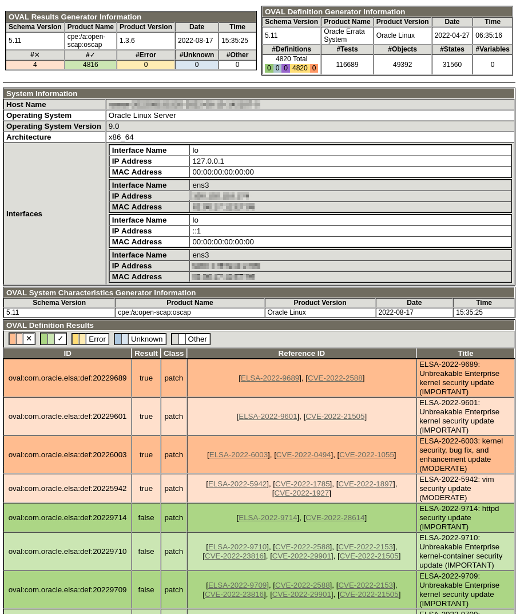Click the Reference ID column header
Viewport: 520px width, 614px height.
[x=301, y=354]
